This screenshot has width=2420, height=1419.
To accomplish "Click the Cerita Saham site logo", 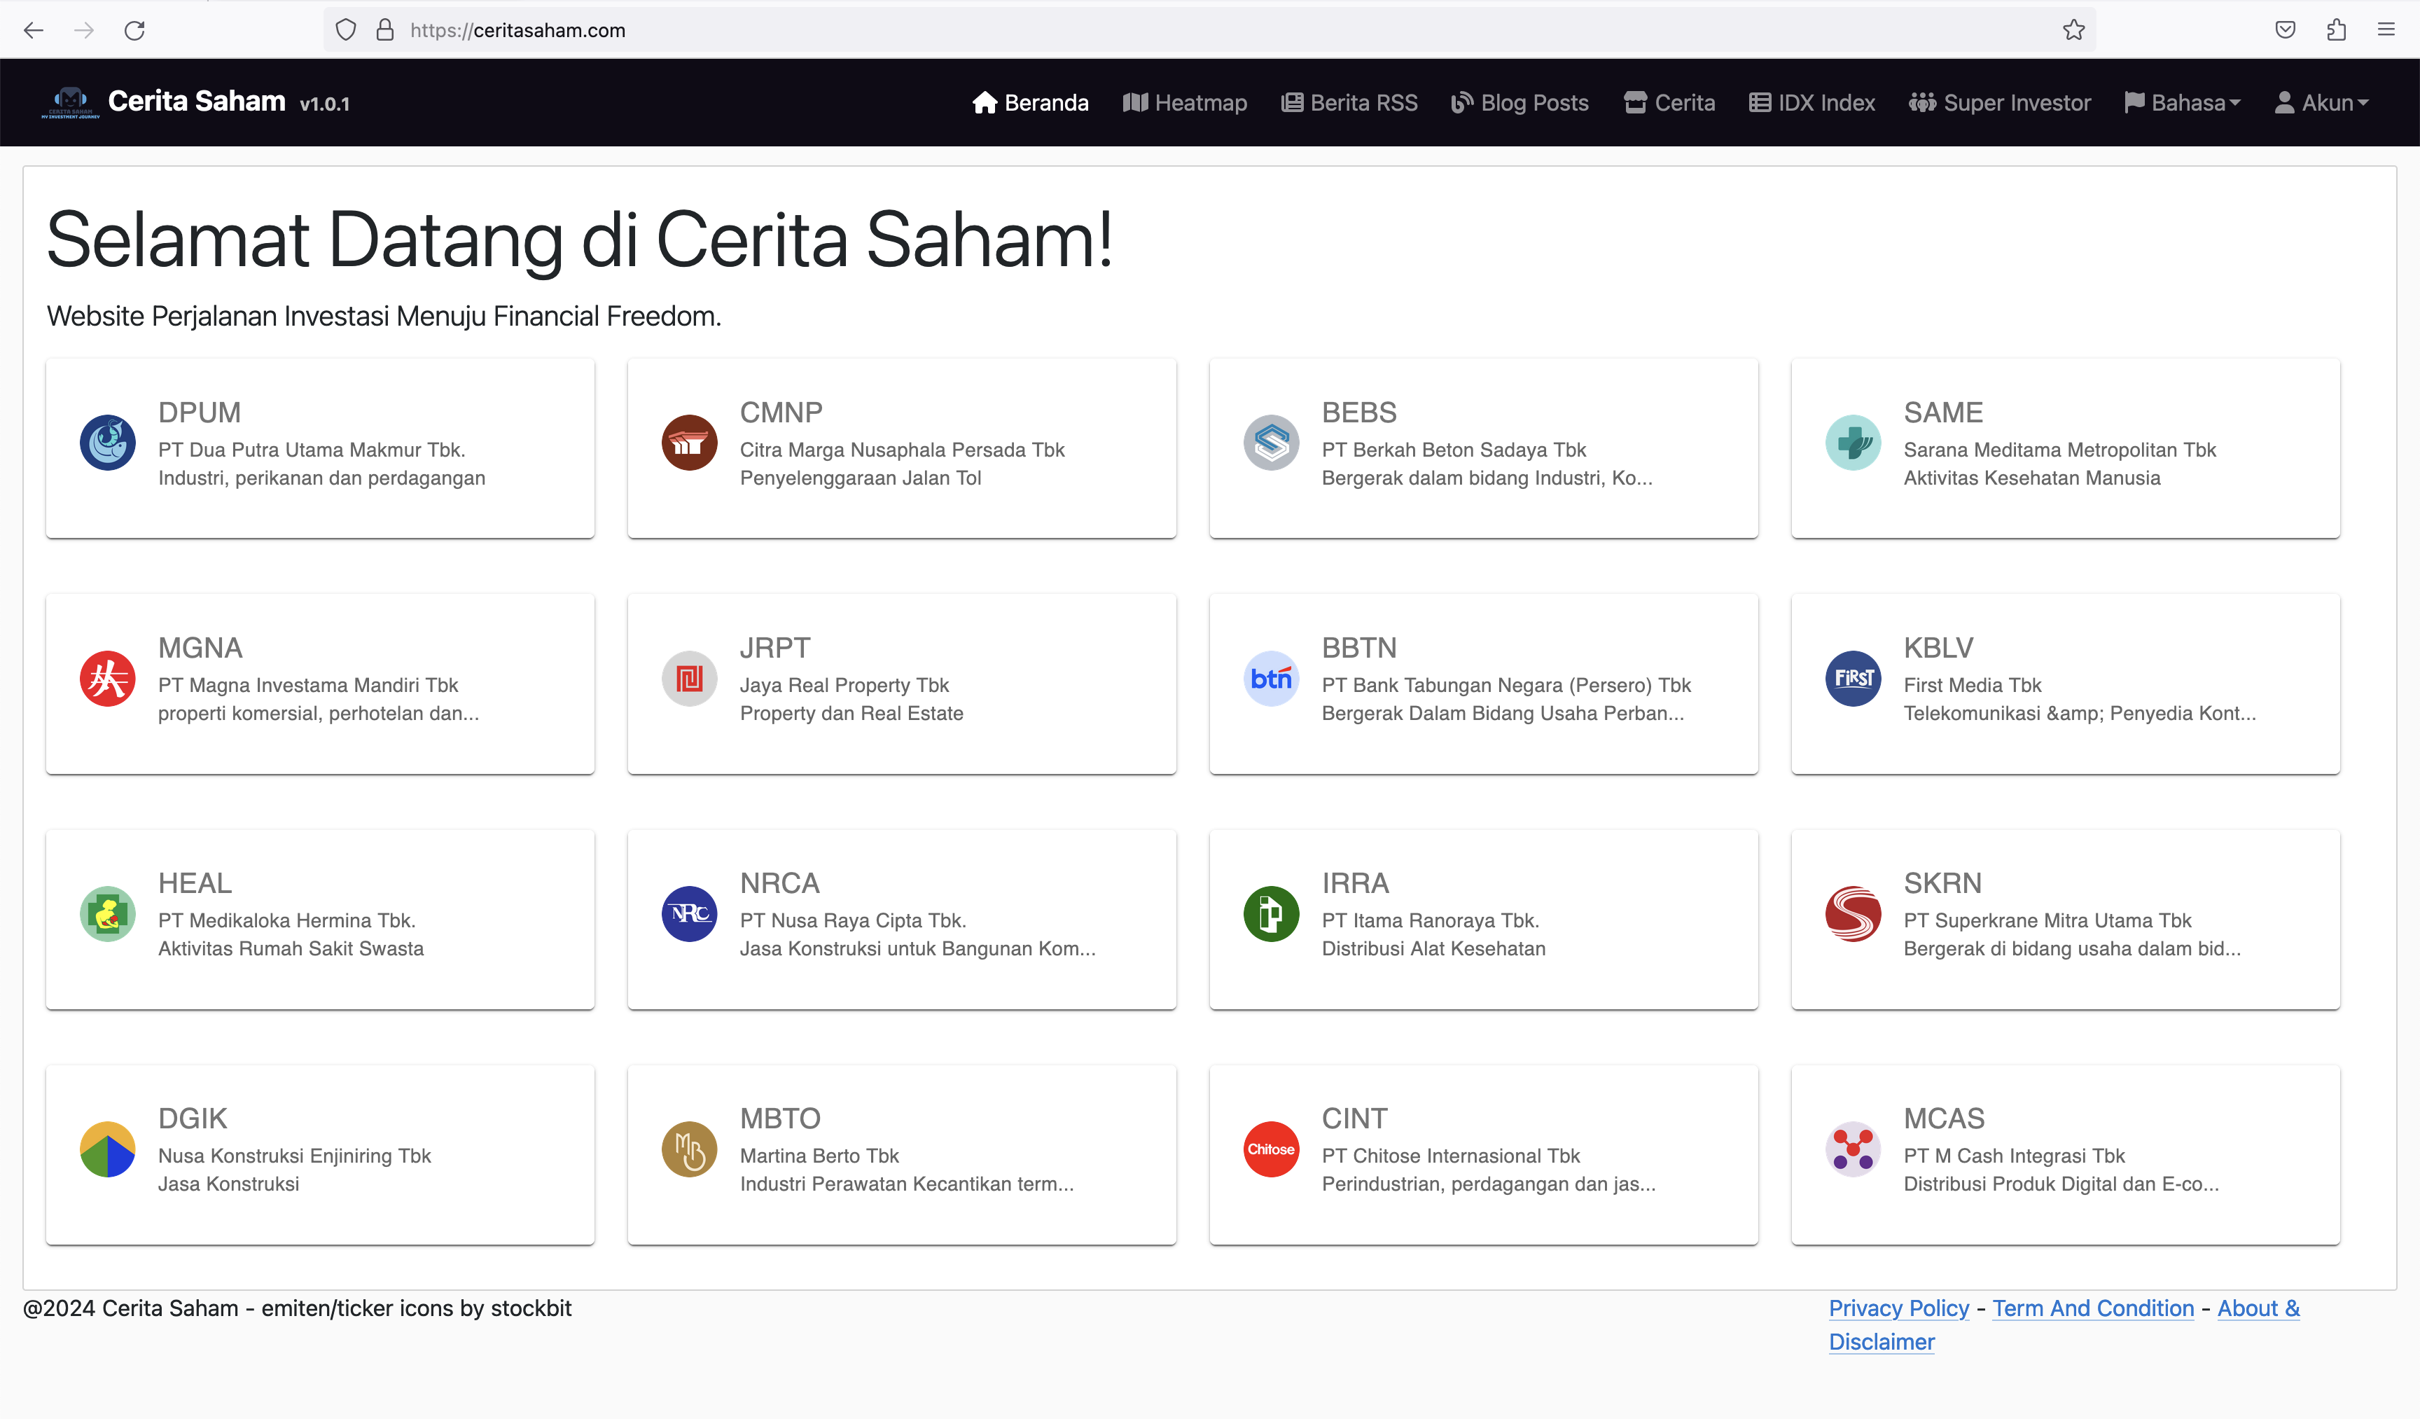I will pos(70,102).
